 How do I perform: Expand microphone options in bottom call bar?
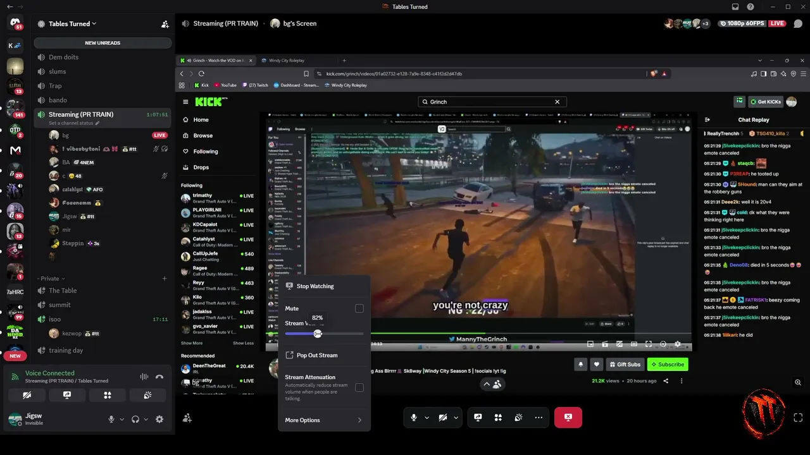pyautogui.click(x=427, y=417)
